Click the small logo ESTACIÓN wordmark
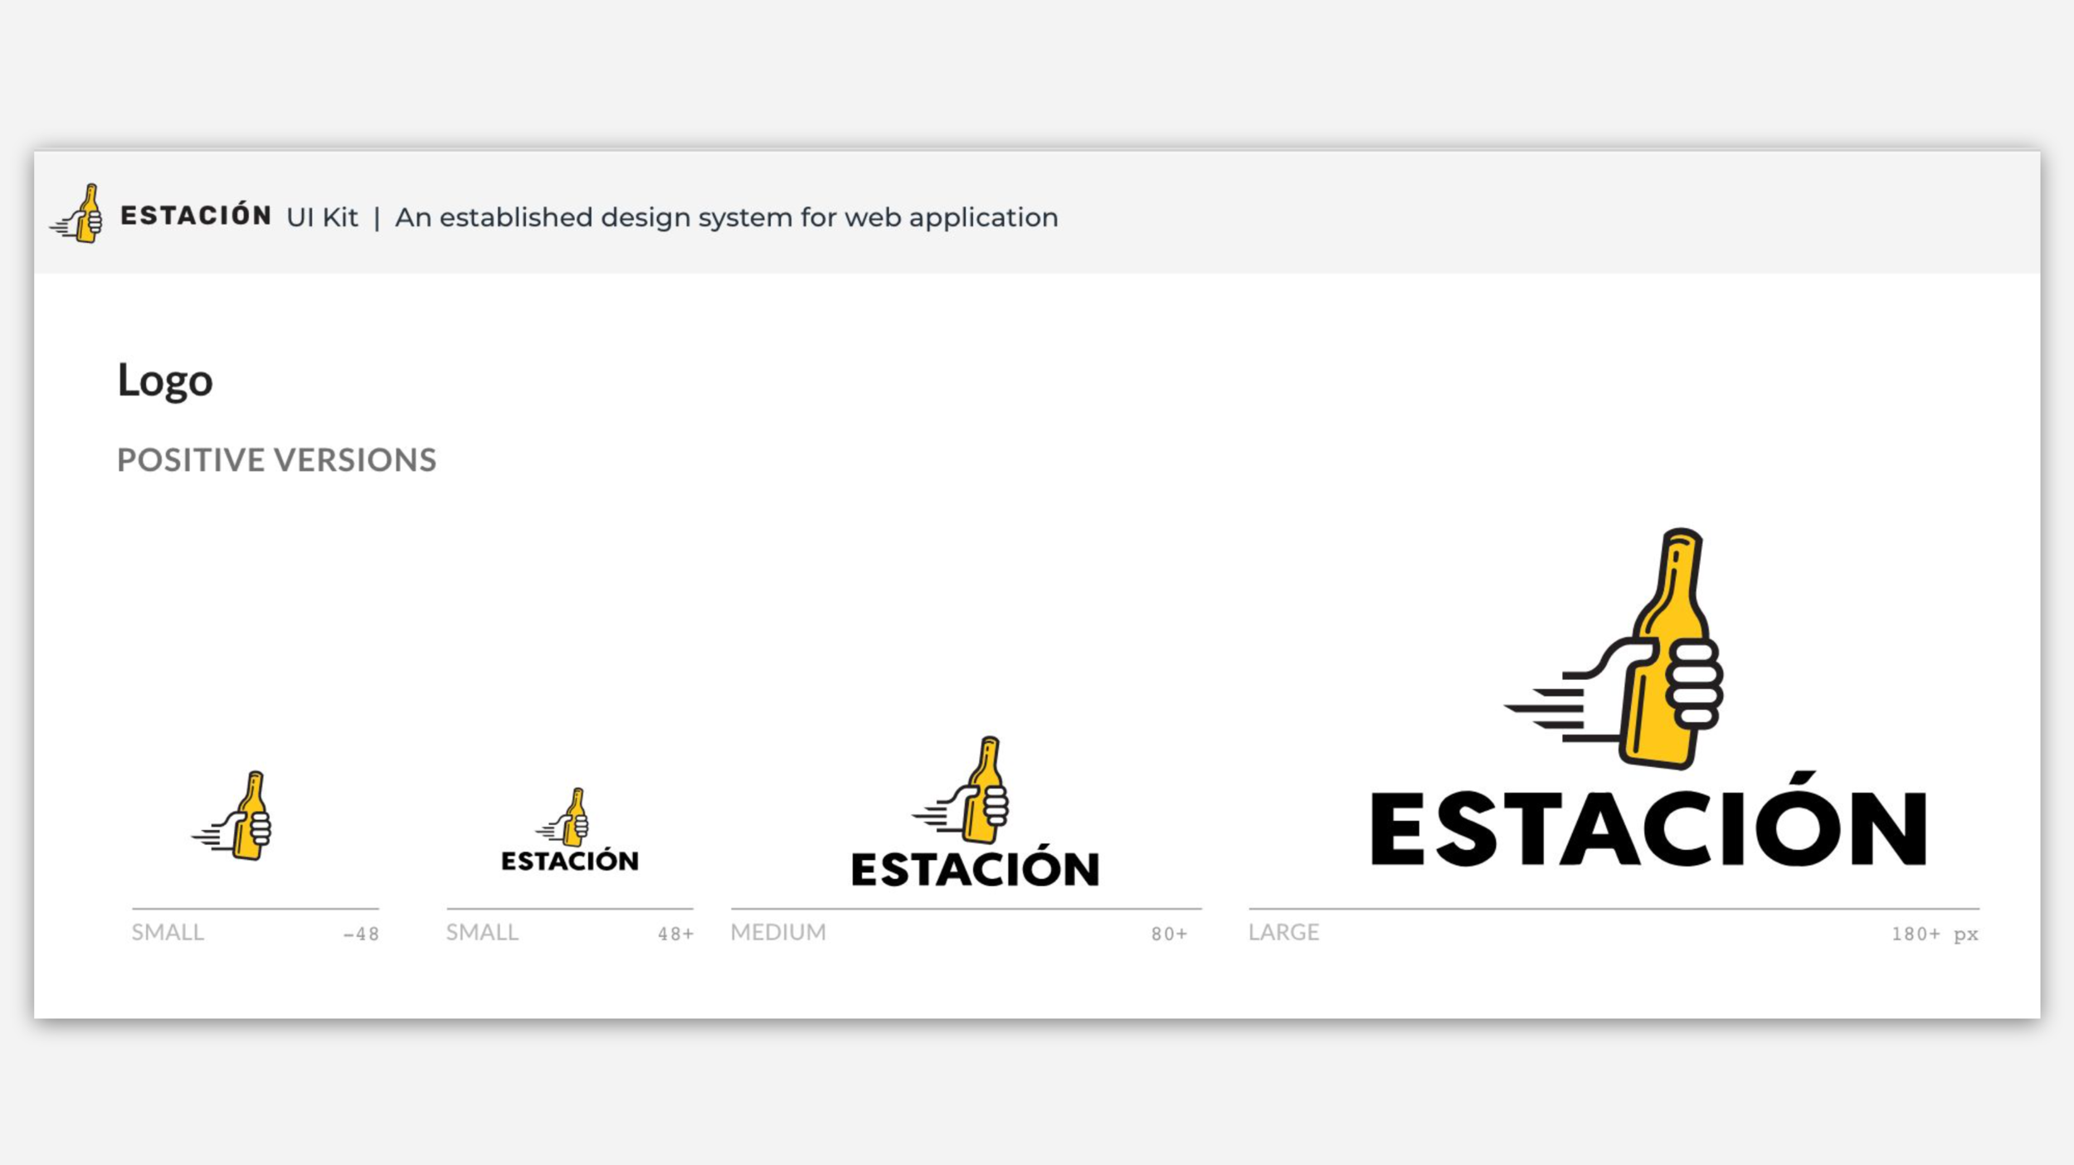Viewport: 2074px width, 1165px height. (x=570, y=861)
